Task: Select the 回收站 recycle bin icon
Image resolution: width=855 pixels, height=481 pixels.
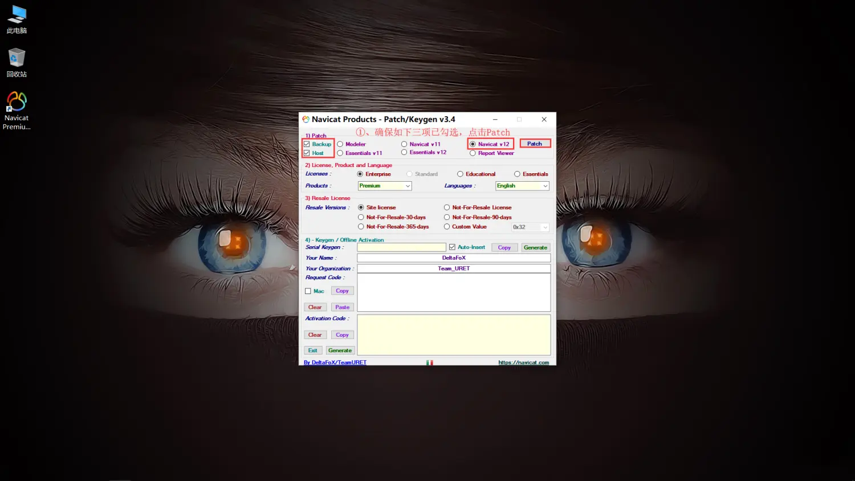Action: click(17, 63)
